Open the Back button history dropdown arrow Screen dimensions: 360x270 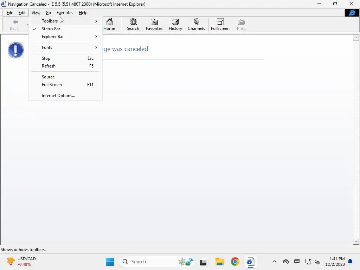[x=27, y=24]
